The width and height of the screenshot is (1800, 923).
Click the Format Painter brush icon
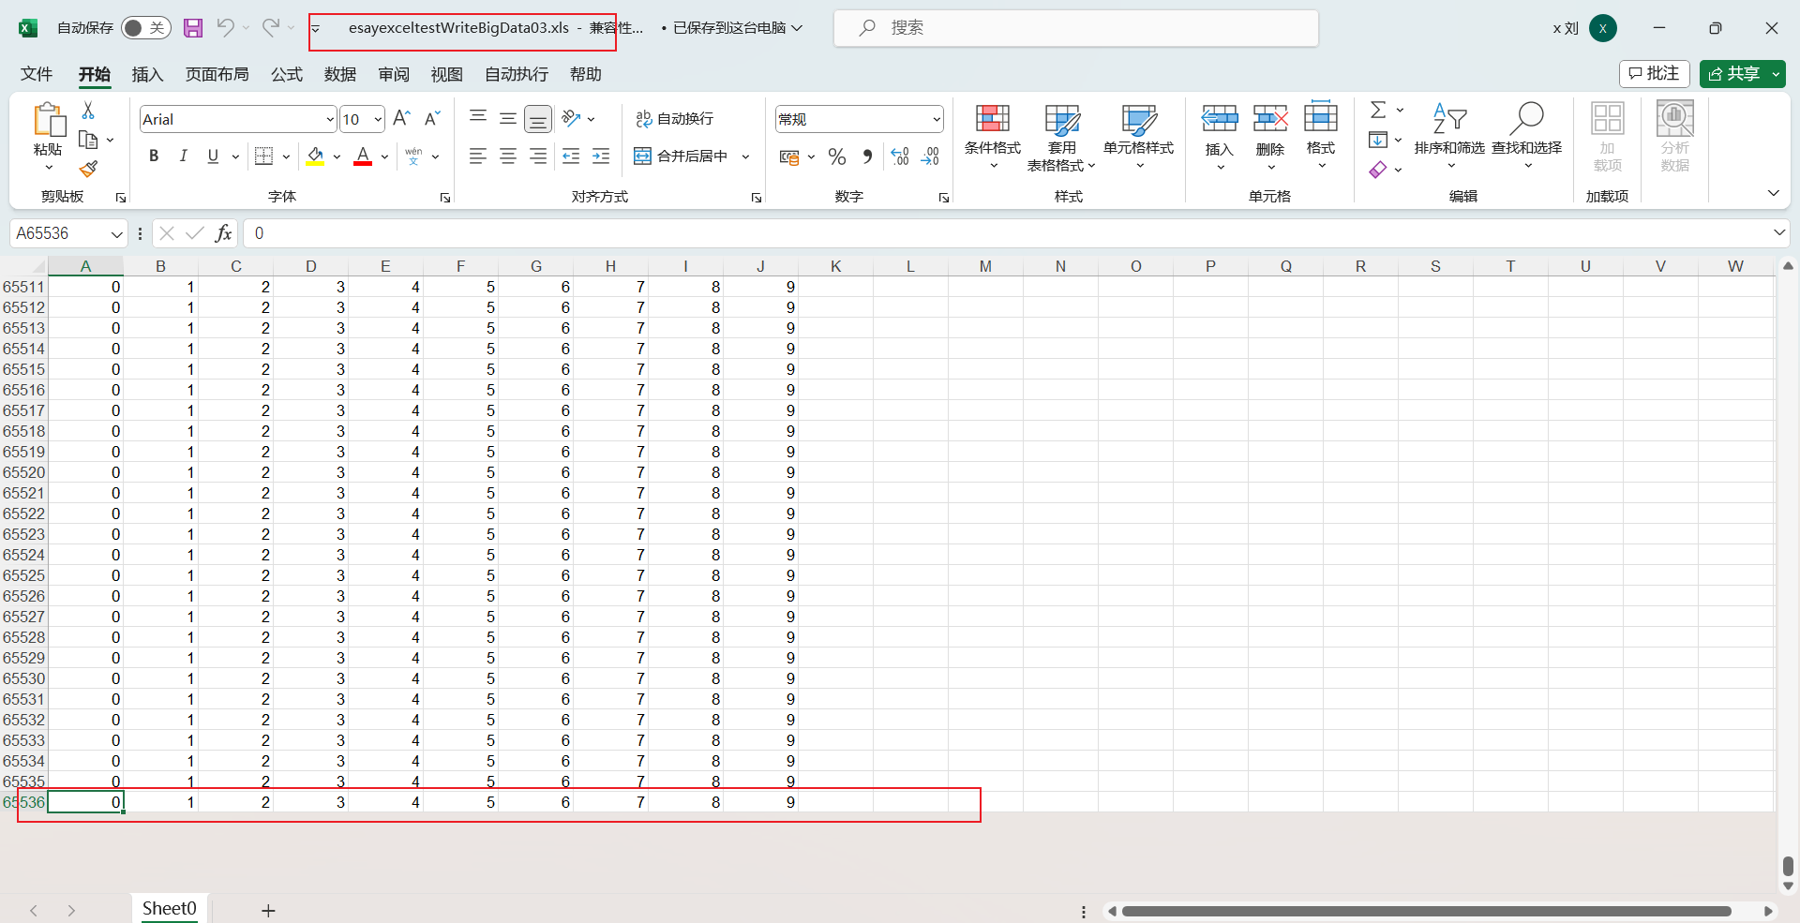pos(88,169)
